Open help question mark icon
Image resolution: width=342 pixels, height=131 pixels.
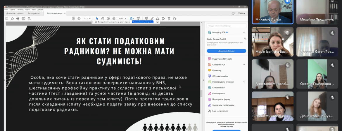coord(233,13)
